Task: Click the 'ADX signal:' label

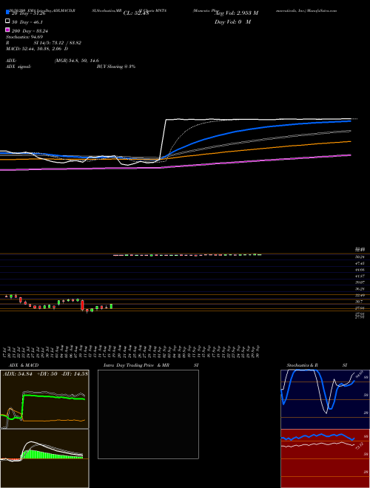Action: (18, 67)
